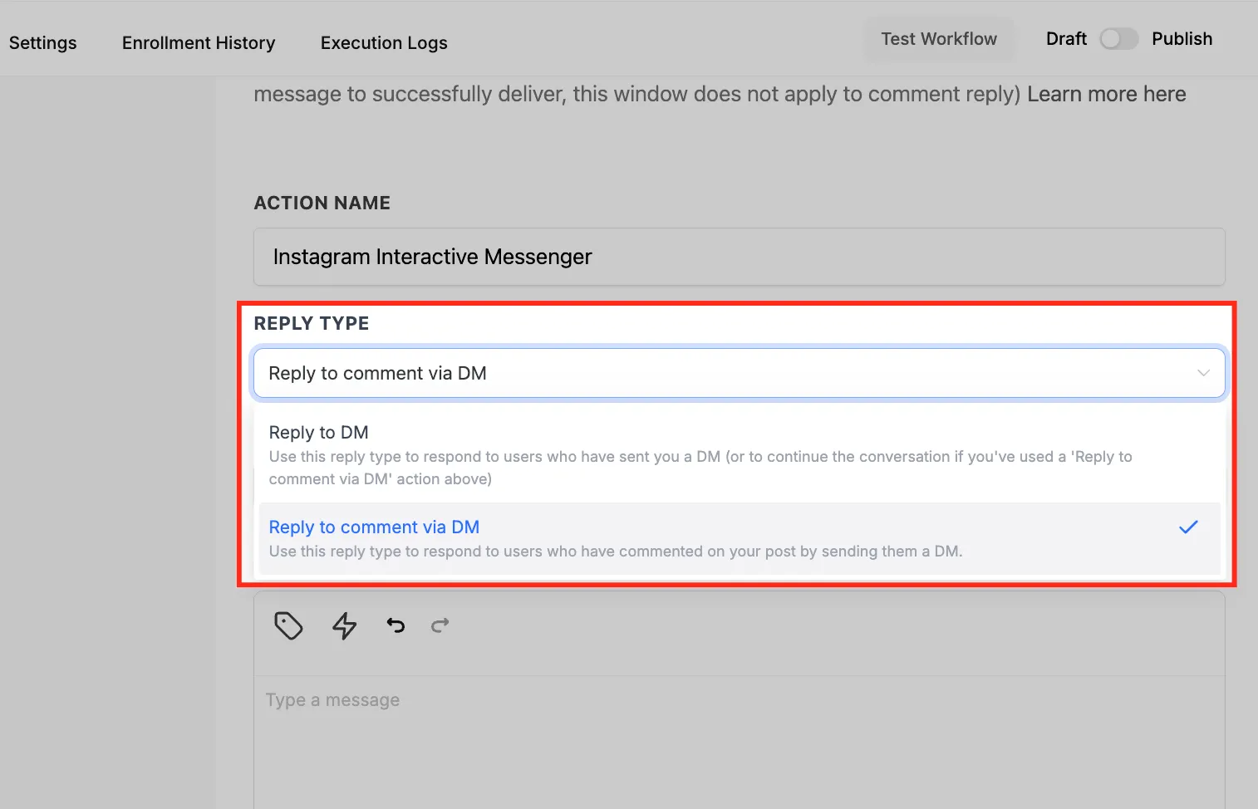Open the Reply Type select box

tap(739, 373)
